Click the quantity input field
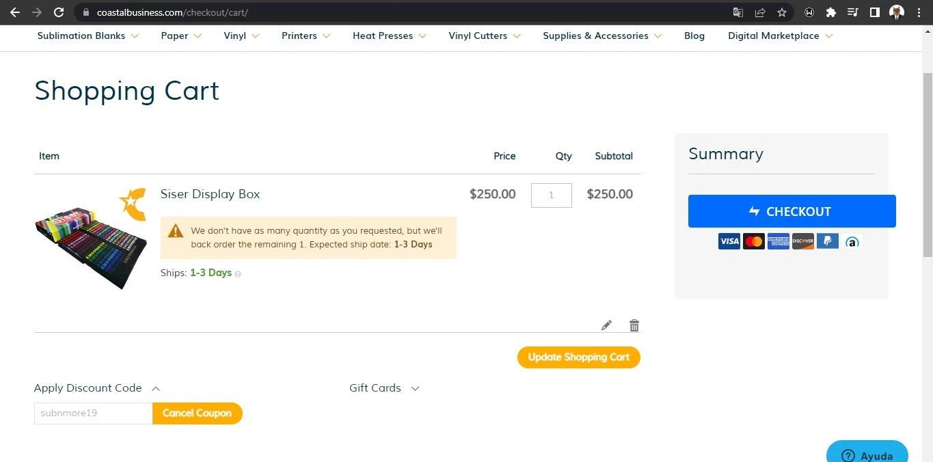This screenshot has height=462, width=933. tap(551, 195)
